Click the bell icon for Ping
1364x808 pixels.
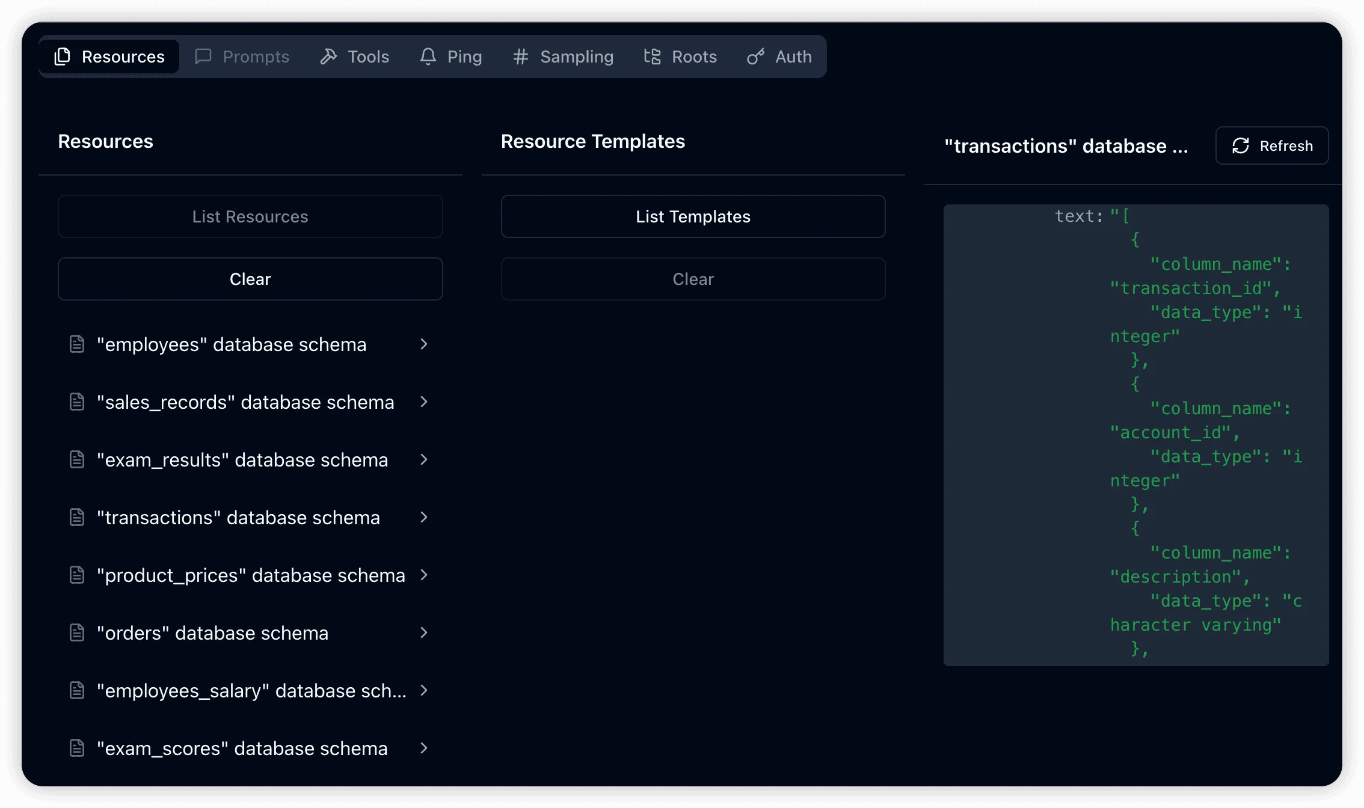(x=428, y=57)
